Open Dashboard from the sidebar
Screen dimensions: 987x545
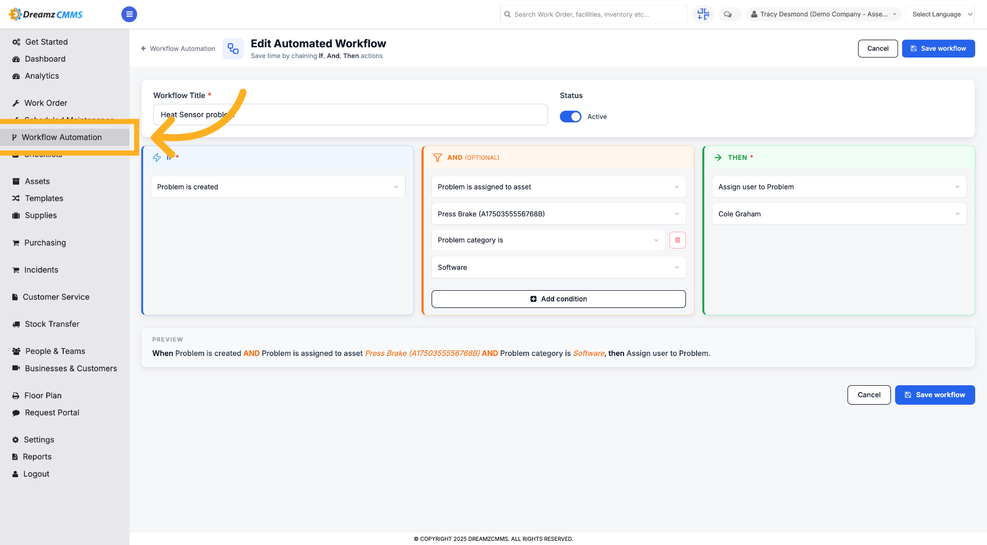pos(45,59)
